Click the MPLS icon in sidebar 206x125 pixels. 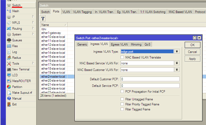[9, 23]
